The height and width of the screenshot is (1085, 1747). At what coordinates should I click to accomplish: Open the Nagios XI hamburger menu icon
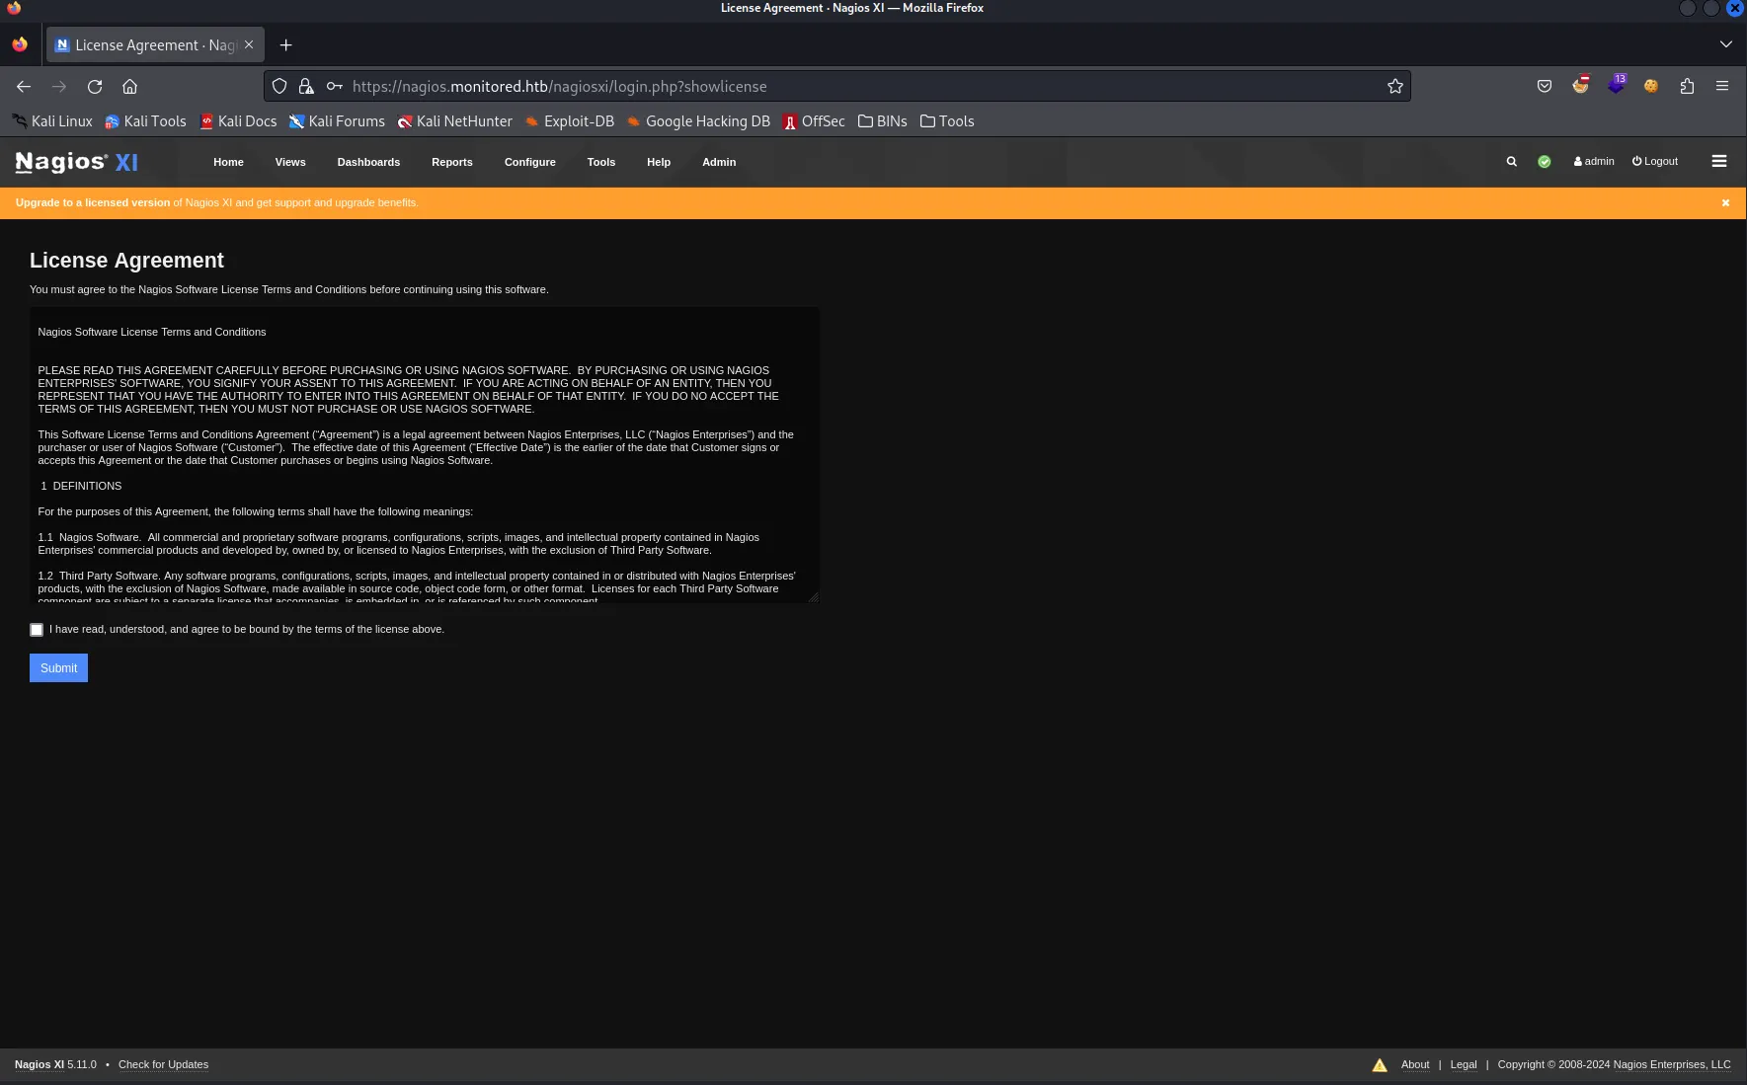coord(1719,162)
